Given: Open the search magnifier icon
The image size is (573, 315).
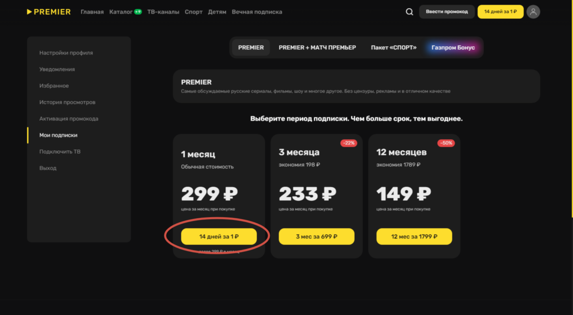Looking at the screenshot, I should pos(409,12).
